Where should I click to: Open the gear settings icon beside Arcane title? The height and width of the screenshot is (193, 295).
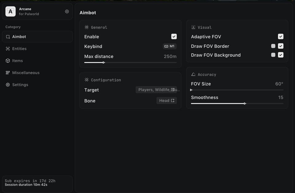point(67,11)
